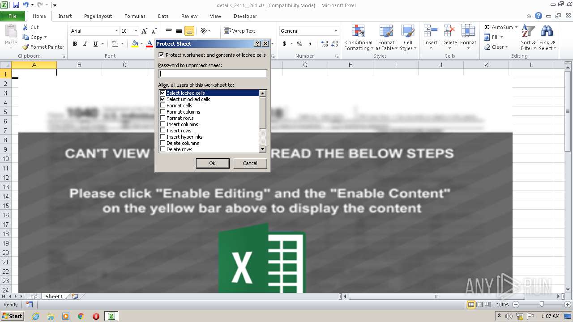
Task: Open the Cell Styles gallery
Action: point(408,38)
